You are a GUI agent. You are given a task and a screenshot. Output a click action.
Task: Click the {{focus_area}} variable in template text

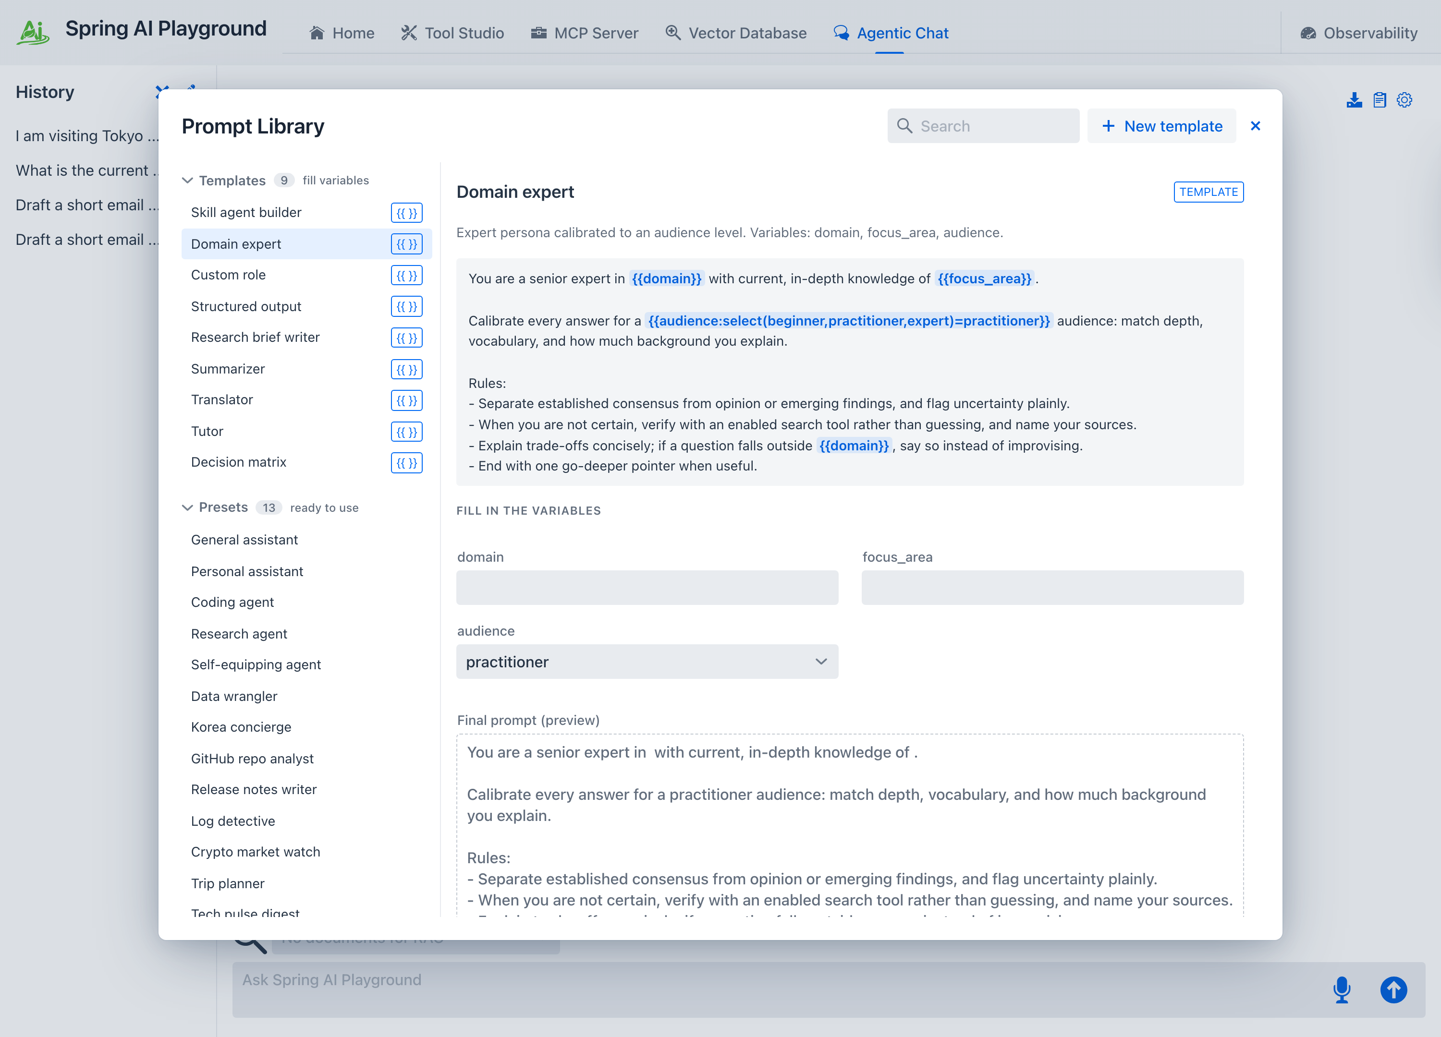pyautogui.click(x=984, y=279)
